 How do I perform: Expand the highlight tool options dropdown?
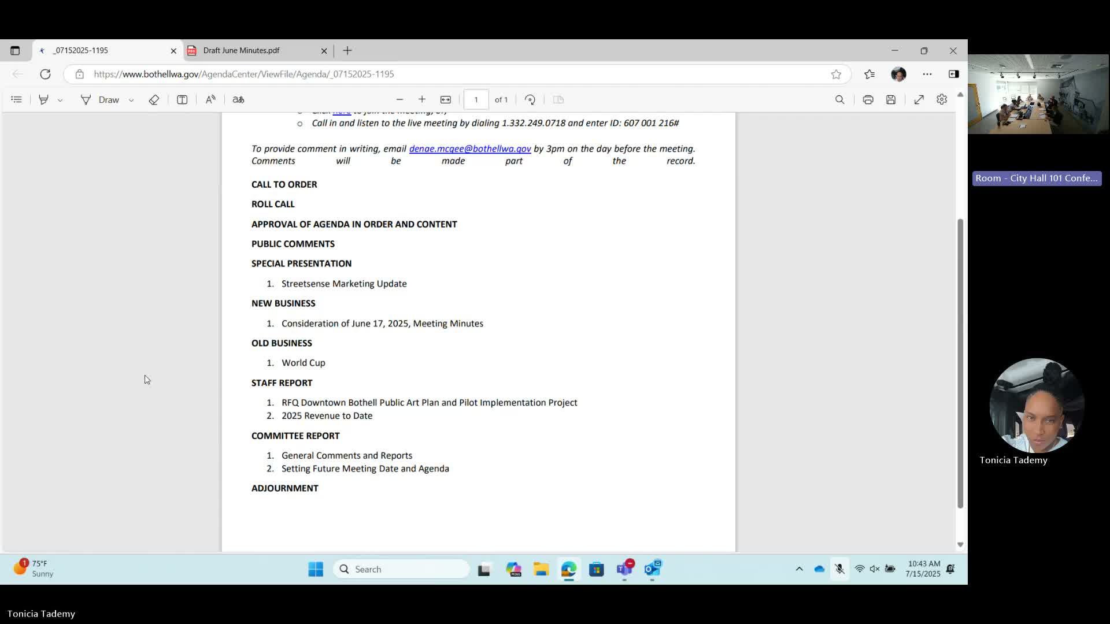pyautogui.click(x=60, y=100)
